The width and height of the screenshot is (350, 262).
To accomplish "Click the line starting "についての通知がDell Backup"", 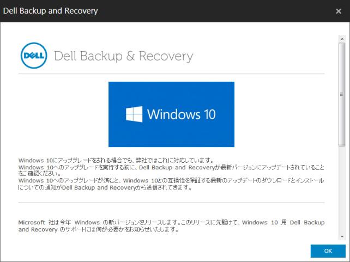I will (105, 187).
